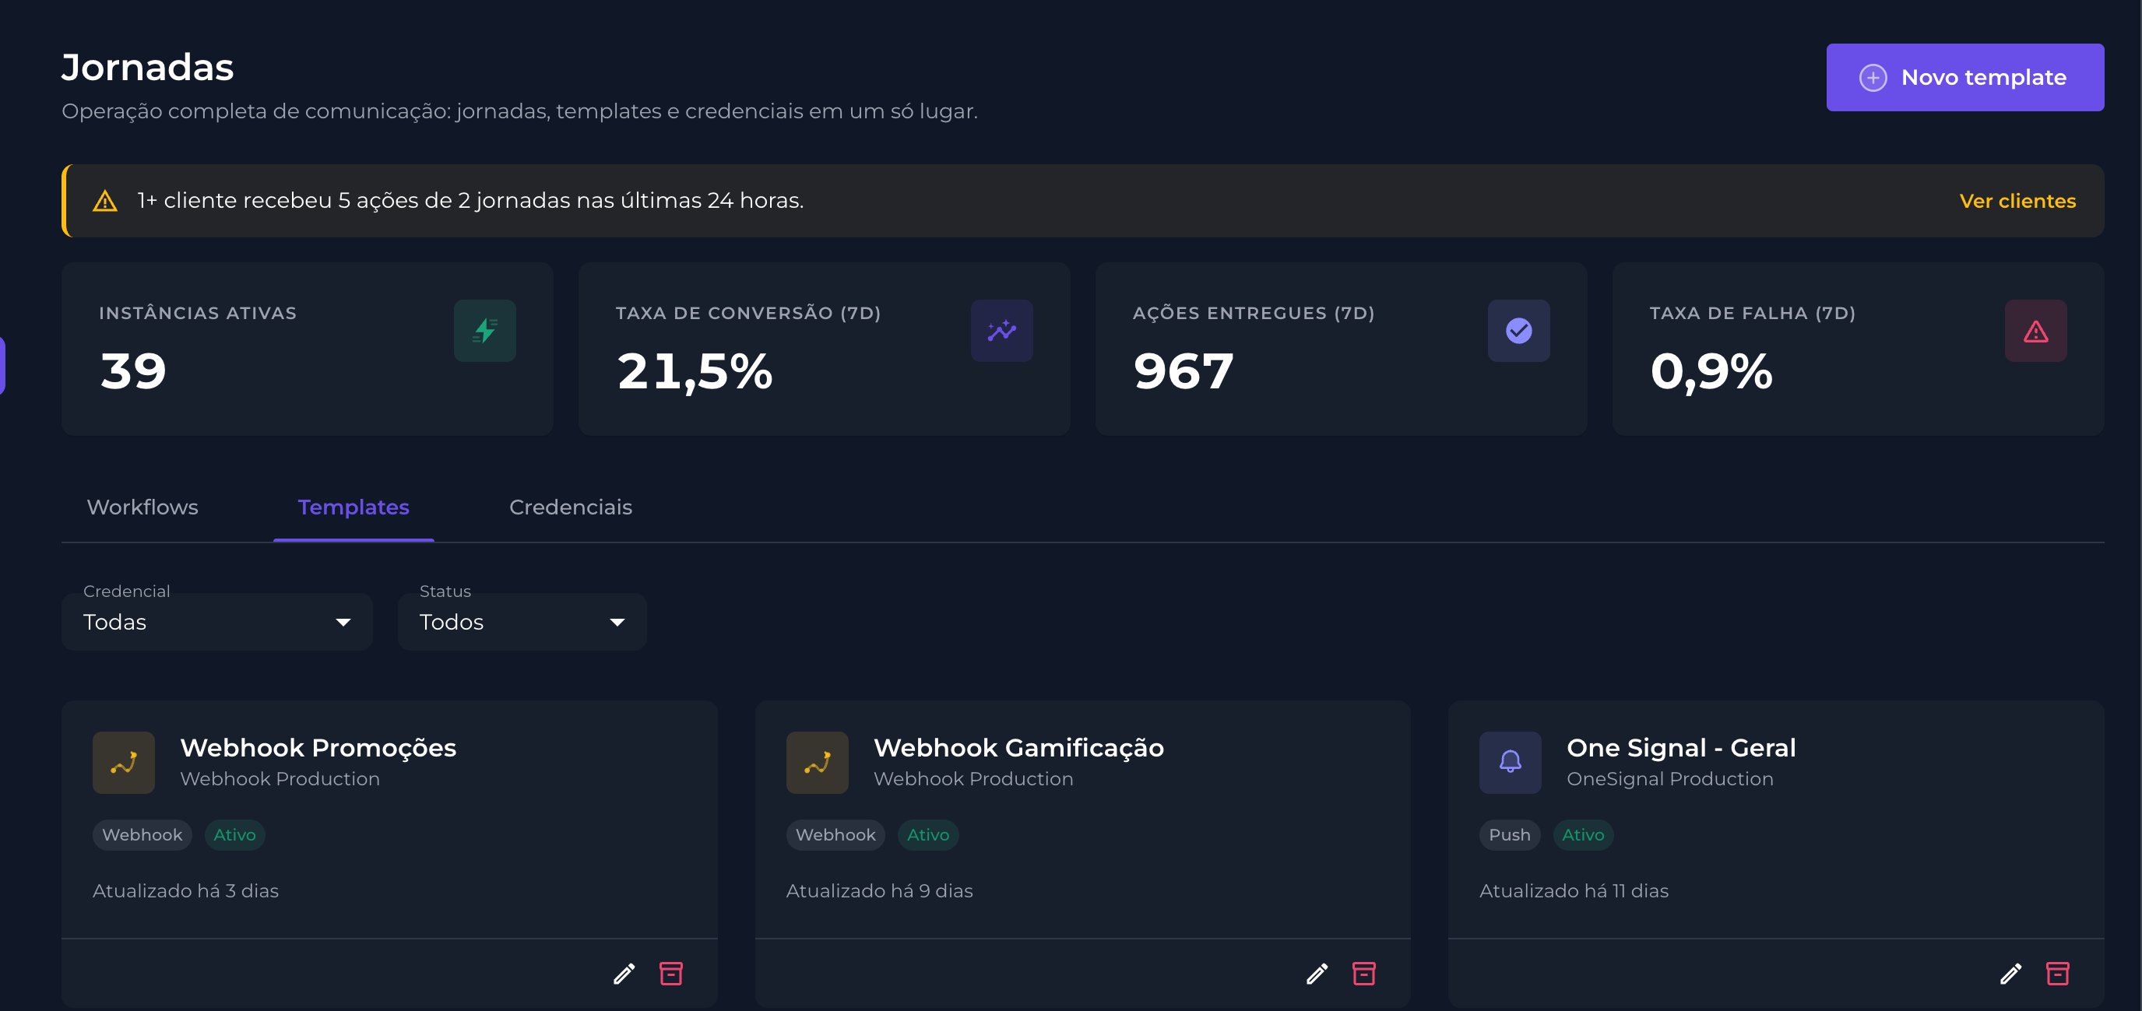Select the Templates tab
The image size is (2142, 1011).
(x=353, y=507)
